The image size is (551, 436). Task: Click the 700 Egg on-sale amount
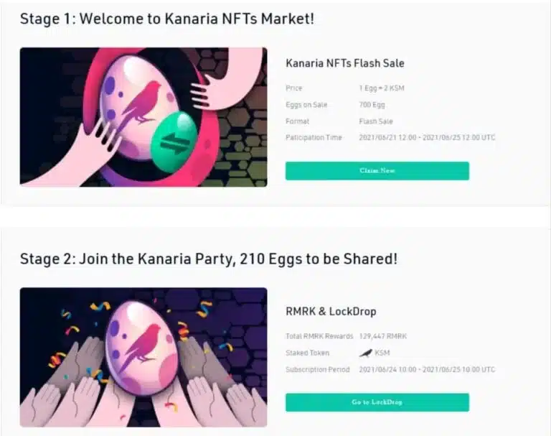coord(374,105)
